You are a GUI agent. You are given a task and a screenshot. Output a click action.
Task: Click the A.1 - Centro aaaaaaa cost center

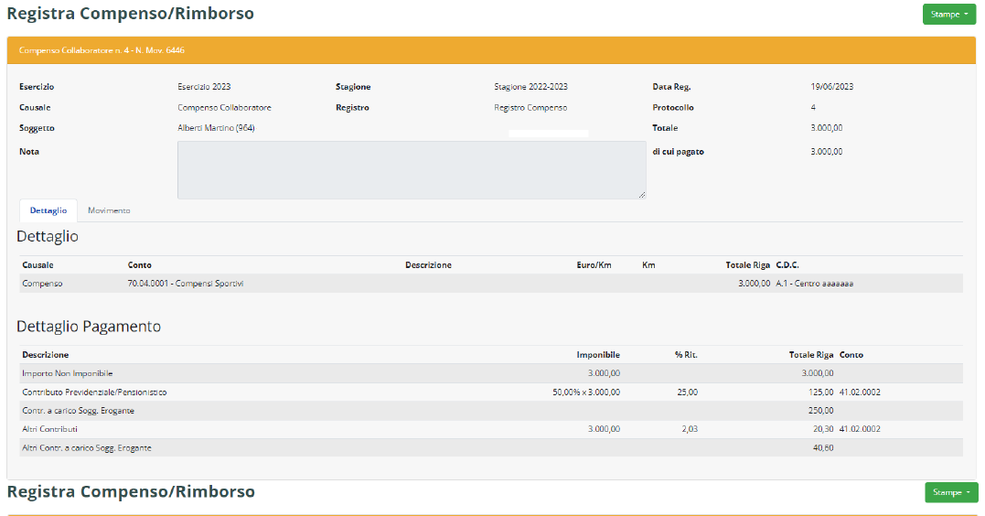[x=814, y=284]
